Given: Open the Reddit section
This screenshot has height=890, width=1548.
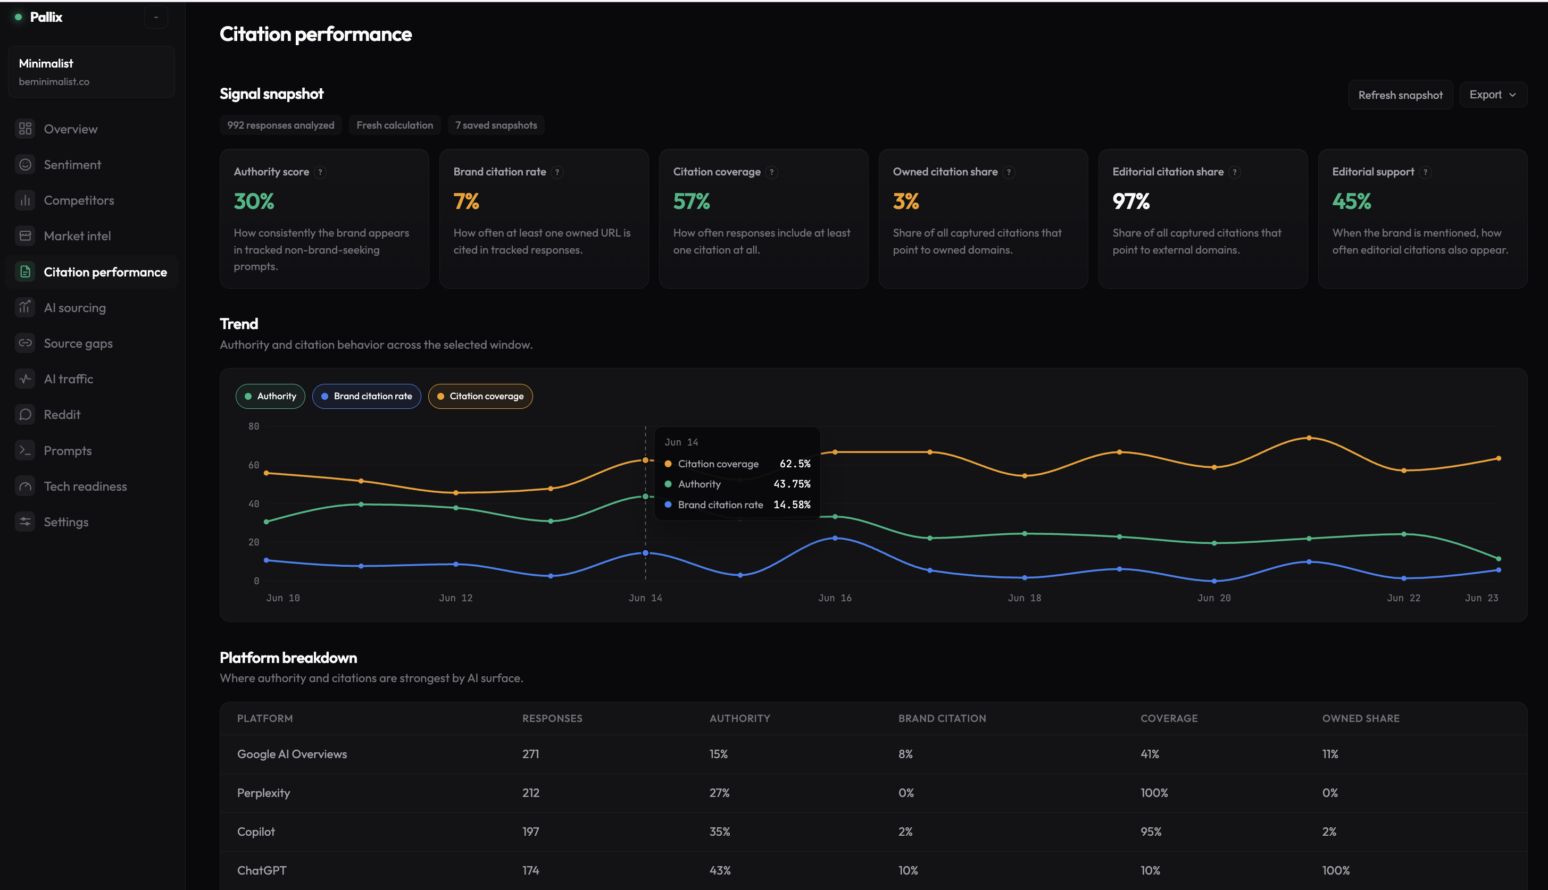Looking at the screenshot, I should coord(91,415).
